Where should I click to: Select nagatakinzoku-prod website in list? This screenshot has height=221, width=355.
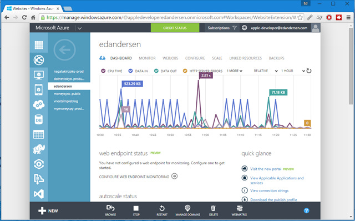coord(69,71)
